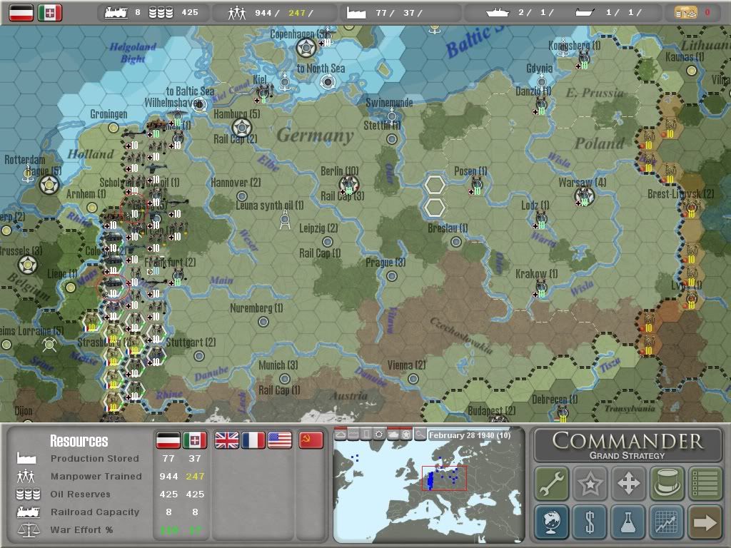This screenshot has width=731, height=548.
Task: Click the Hamburg city star marker
Action: pos(241,127)
